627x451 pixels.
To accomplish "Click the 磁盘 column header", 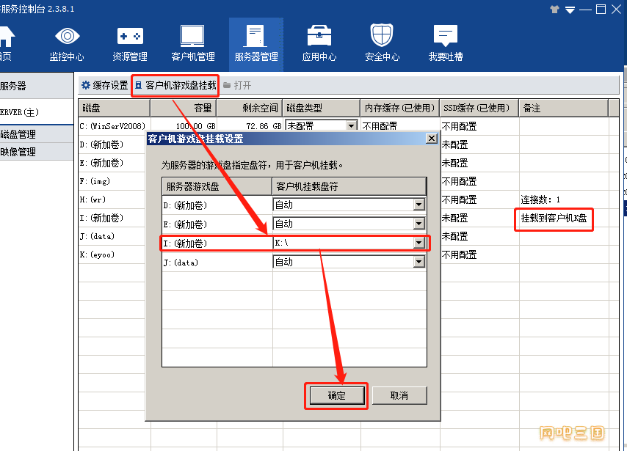I will (115, 108).
